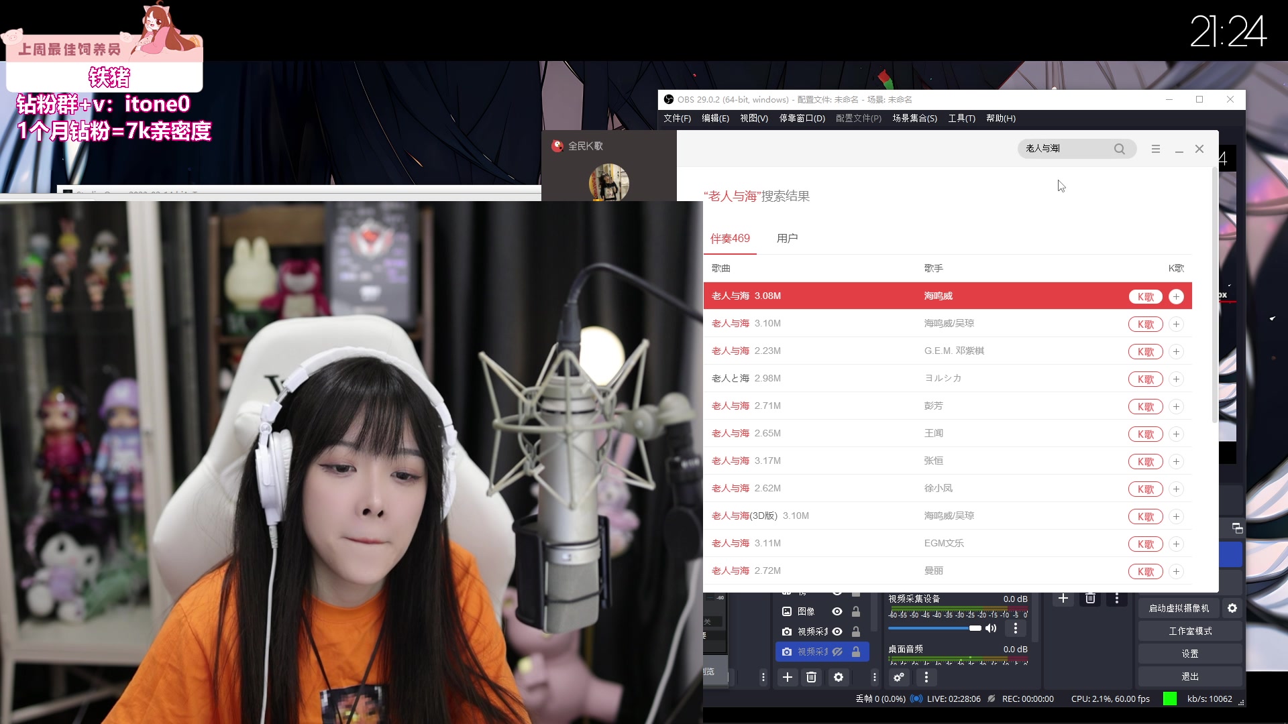Open the hamburger menu in 全民K歌
1288x724 pixels.
coord(1155,149)
